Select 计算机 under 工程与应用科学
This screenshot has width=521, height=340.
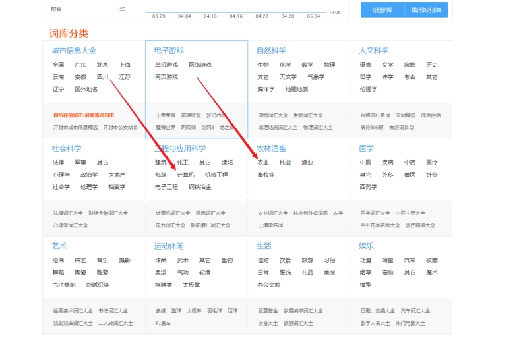tap(185, 175)
